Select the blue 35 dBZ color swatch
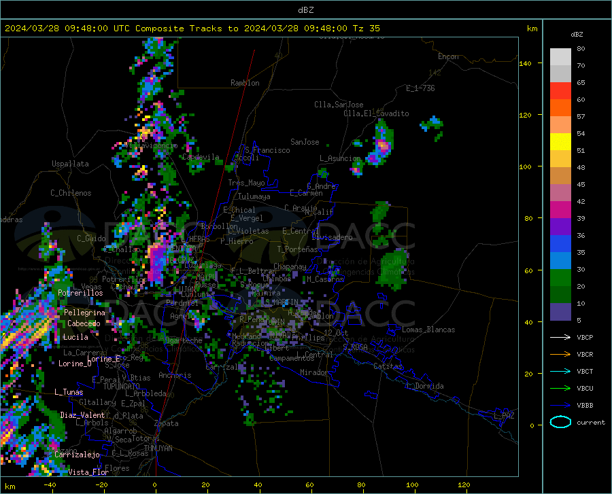612x494 pixels. click(x=560, y=244)
